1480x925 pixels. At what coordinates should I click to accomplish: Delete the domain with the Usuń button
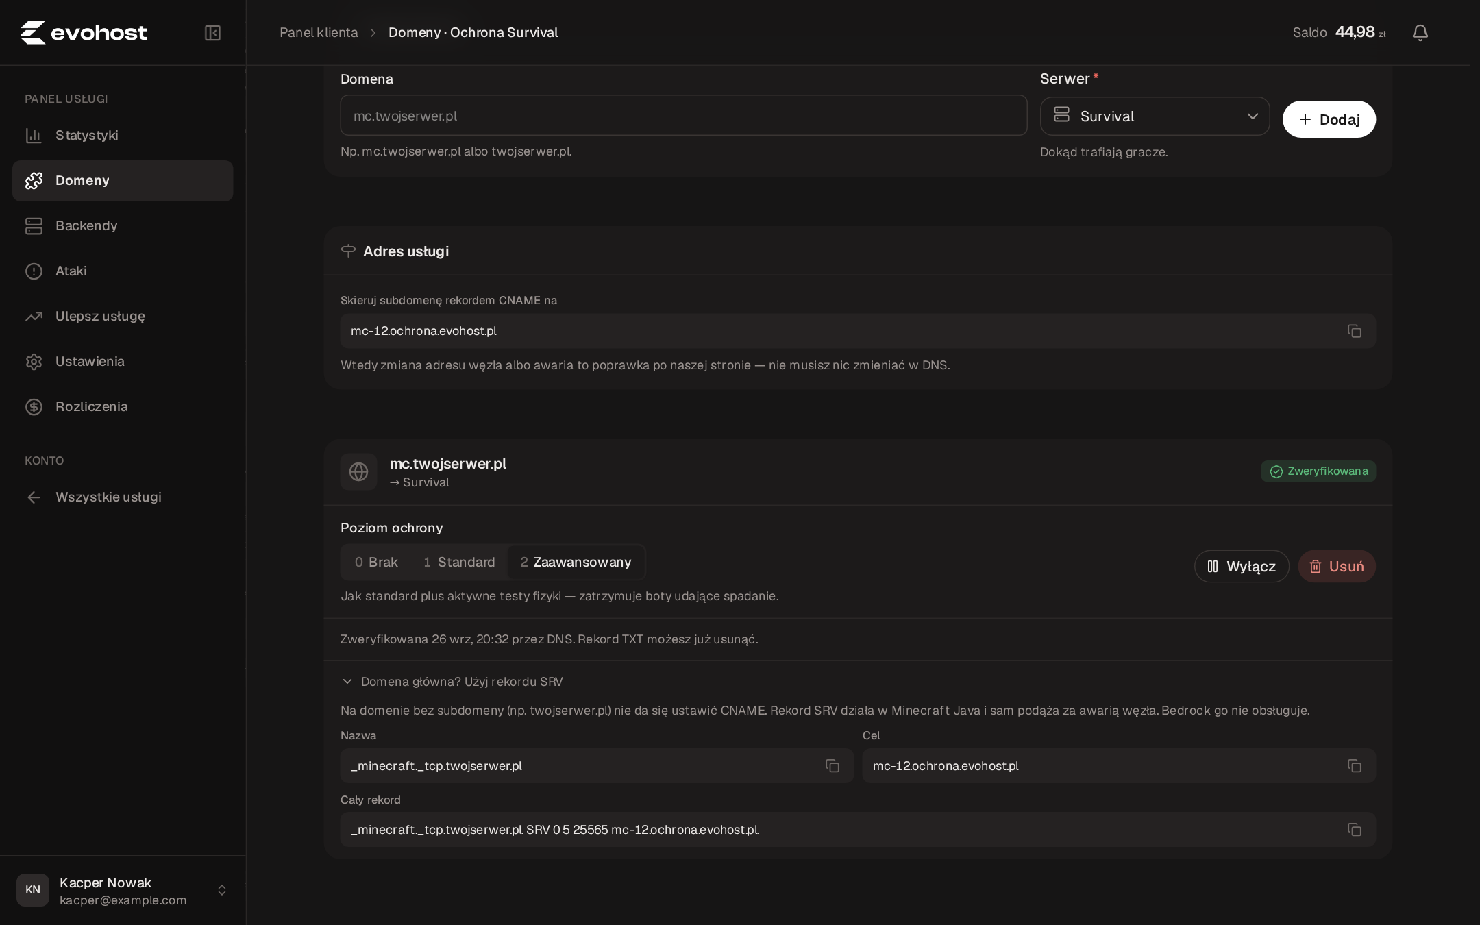click(1337, 567)
